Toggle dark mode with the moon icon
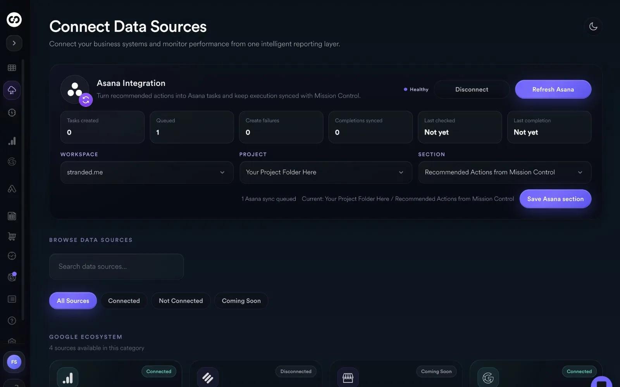 tap(593, 26)
